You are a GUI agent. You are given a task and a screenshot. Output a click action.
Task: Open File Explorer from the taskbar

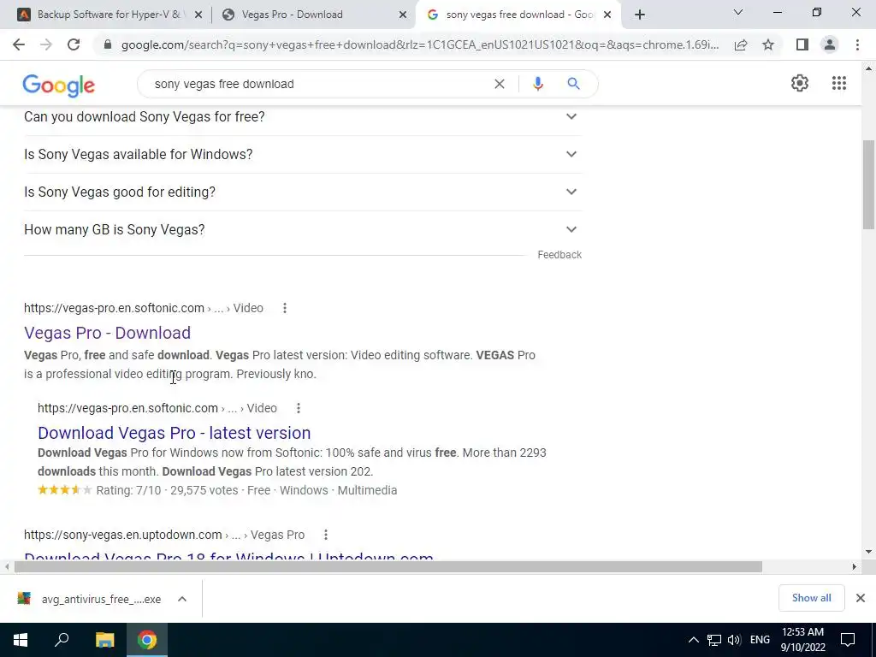[x=104, y=640]
